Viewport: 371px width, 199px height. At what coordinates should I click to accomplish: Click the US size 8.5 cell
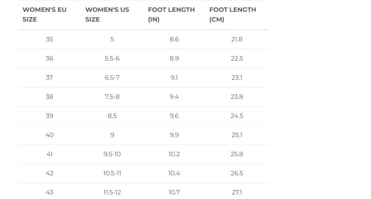point(112,116)
